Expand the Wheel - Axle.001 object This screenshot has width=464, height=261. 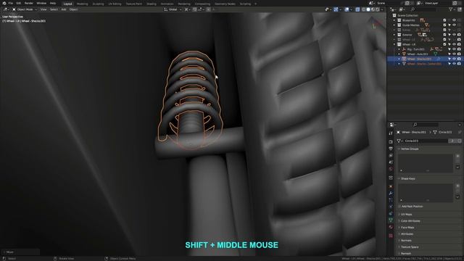(x=399, y=54)
